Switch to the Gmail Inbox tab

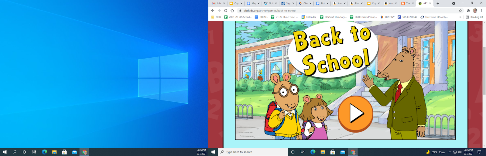pyautogui.click(x=217, y=4)
